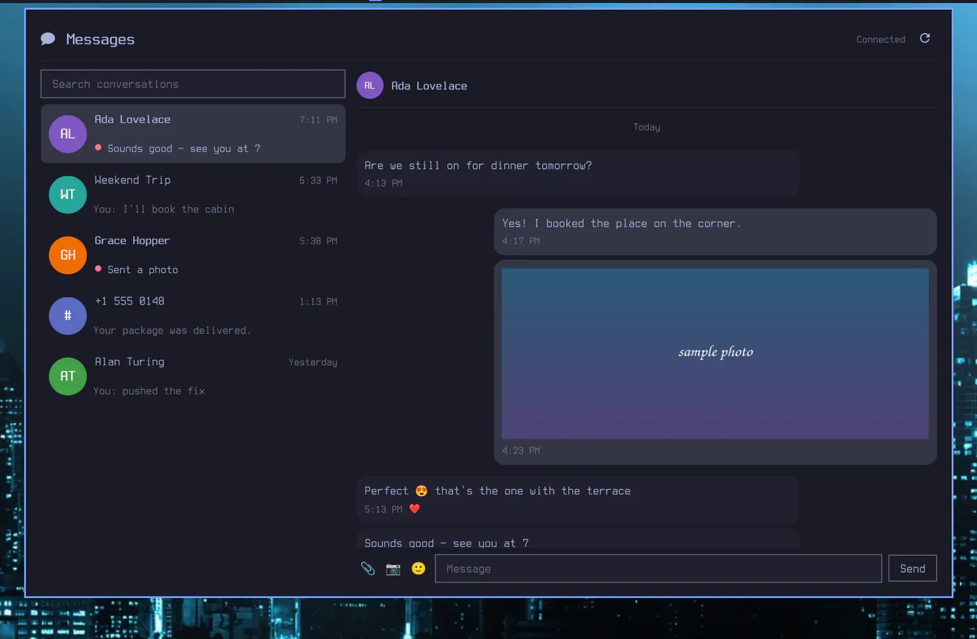This screenshot has width=977, height=639.
Task: Click the Send button
Action: pyautogui.click(x=912, y=569)
